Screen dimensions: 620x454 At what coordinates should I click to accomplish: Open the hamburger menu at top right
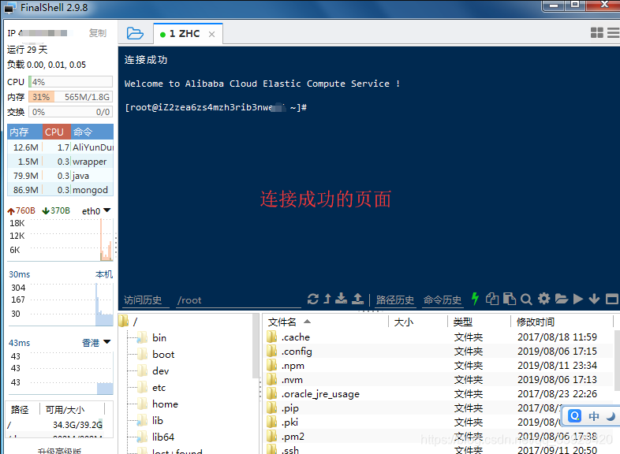click(x=613, y=33)
